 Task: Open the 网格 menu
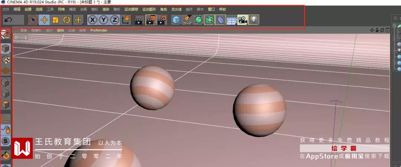click(x=61, y=9)
